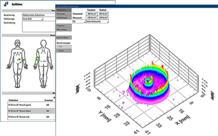Click the Bezeichnung text field
Viewport: 218px width, 136px height.
[38, 15]
